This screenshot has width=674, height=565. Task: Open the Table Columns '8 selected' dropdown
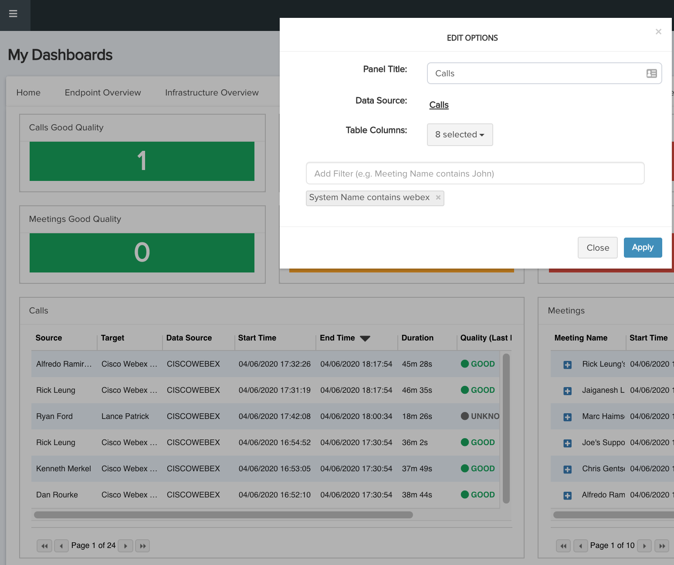(460, 135)
